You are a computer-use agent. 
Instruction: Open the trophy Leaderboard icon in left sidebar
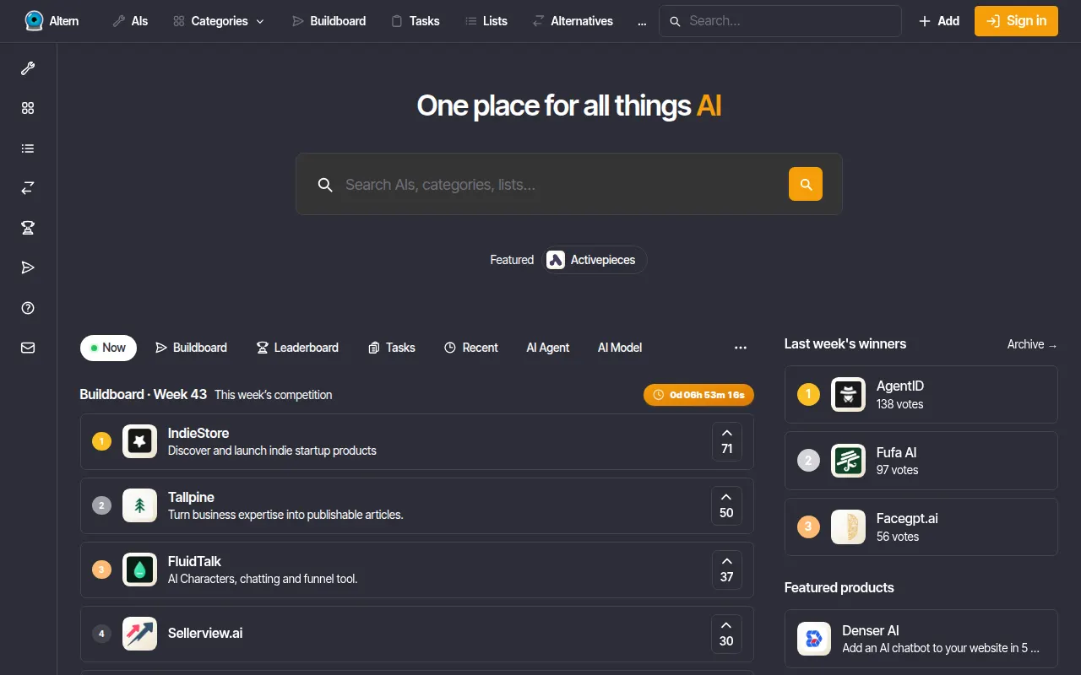pos(28,228)
